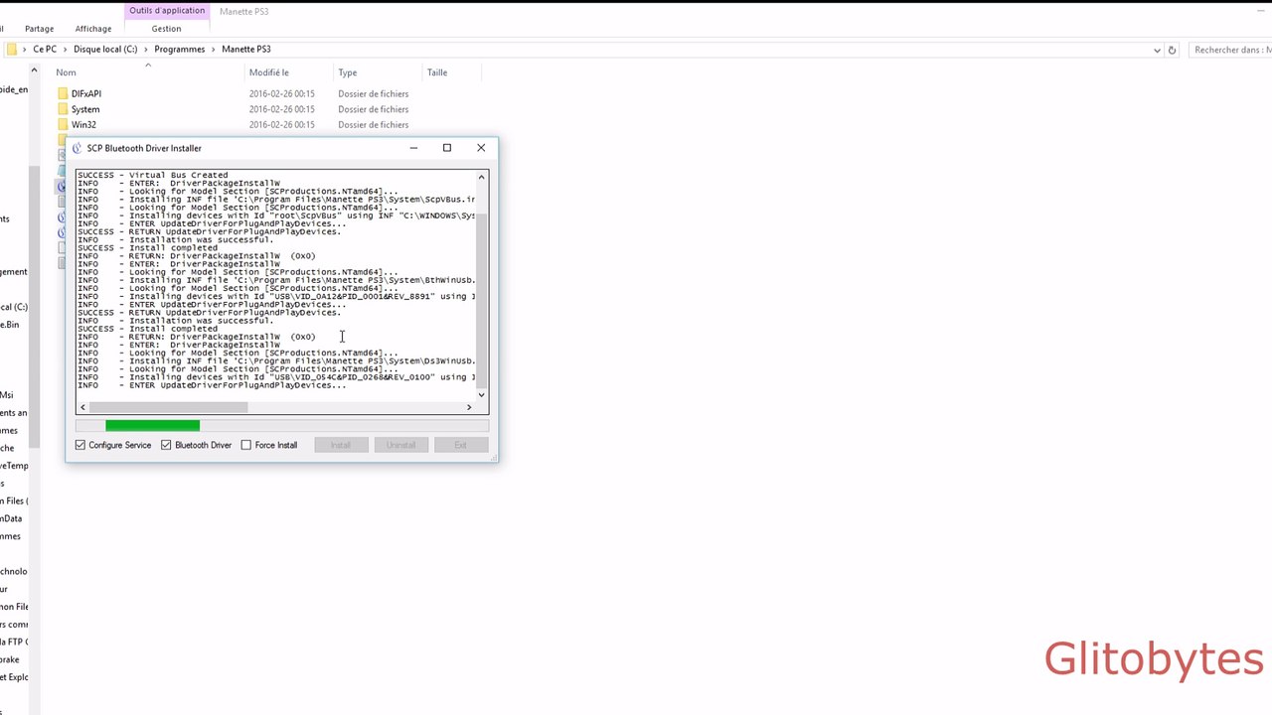Open address bar history dropdown
The image size is (1272, 715).
(x=1157, y=50)
